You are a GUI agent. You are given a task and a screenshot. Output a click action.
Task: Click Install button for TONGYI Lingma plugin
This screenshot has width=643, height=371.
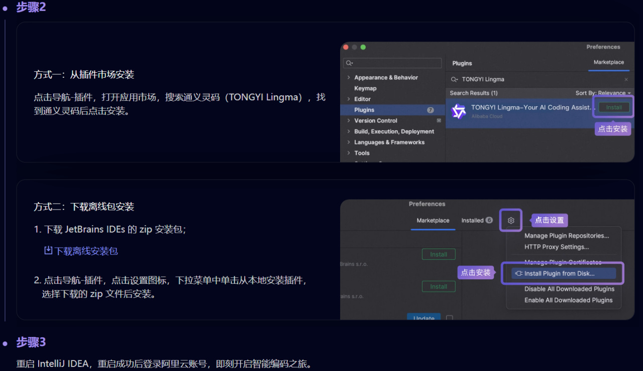[614, 107]
